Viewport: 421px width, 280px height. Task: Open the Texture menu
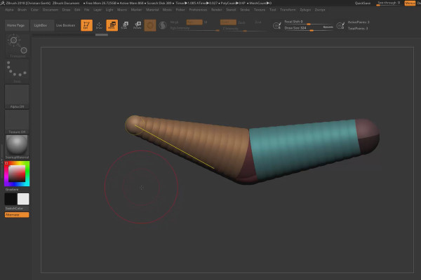pos(260,10)
